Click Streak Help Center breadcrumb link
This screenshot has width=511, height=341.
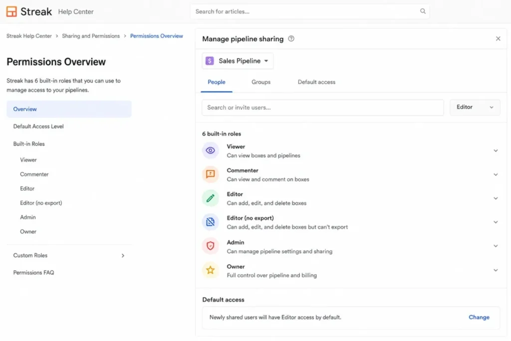pyautogui.click(x=29, y=36)
